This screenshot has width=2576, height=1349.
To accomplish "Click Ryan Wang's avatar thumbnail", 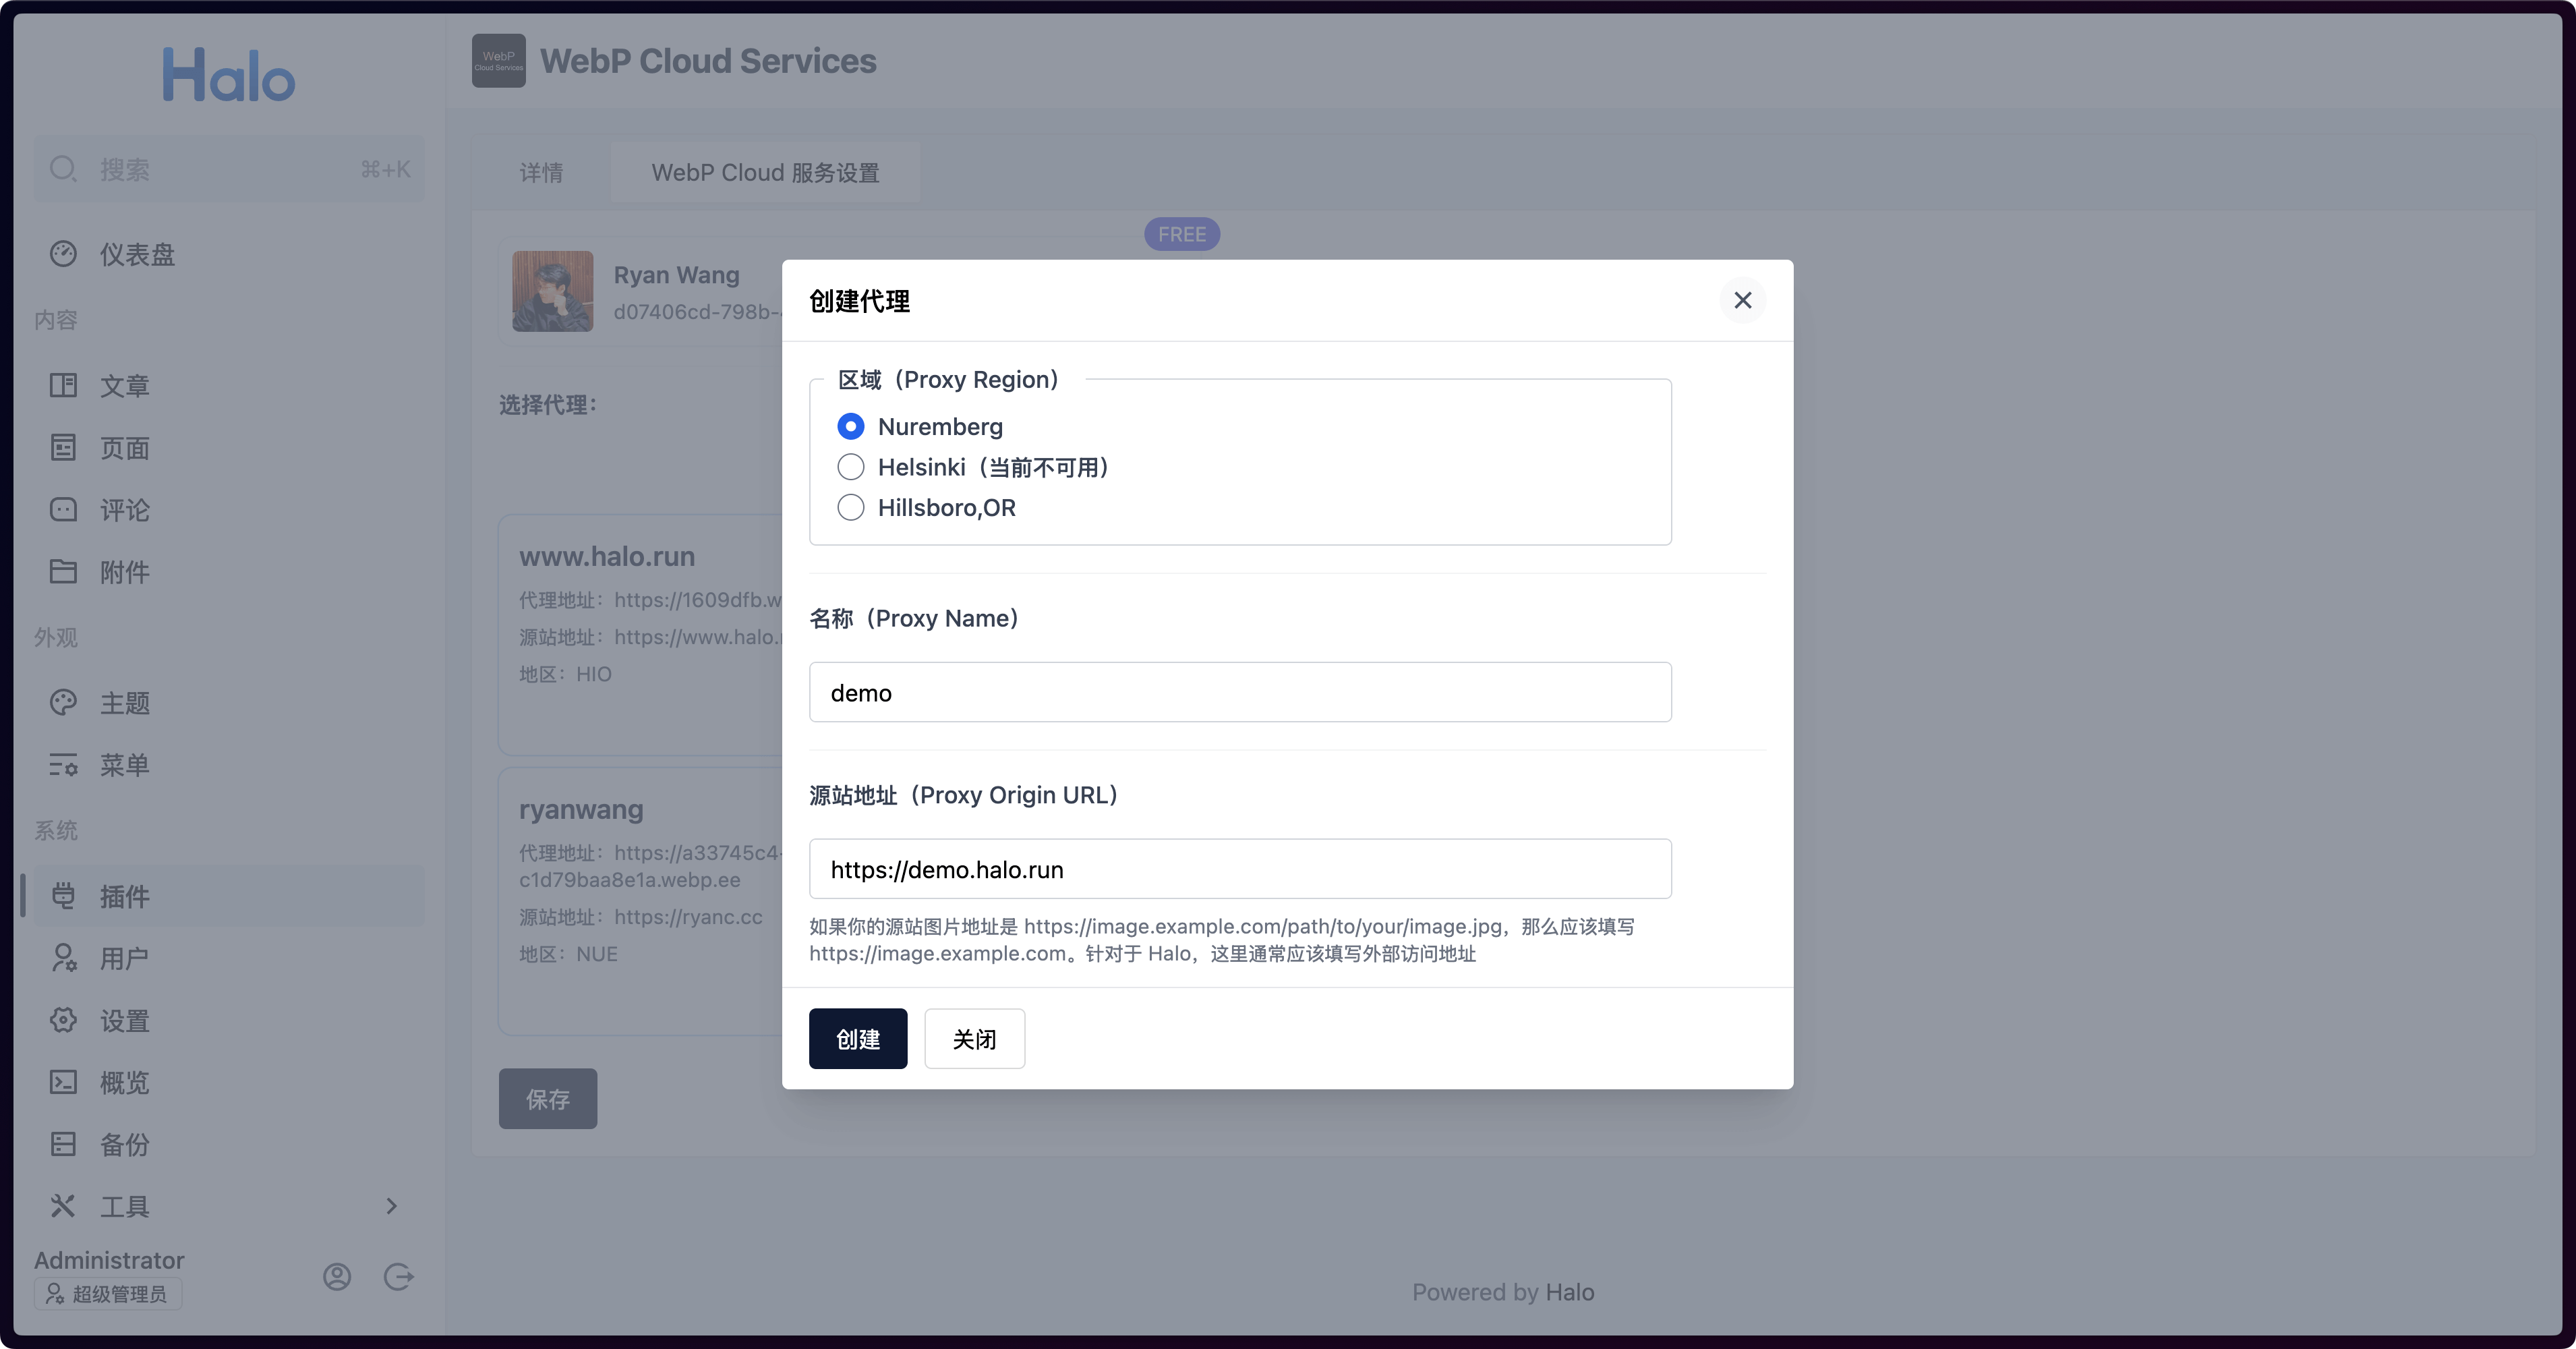I will [x=553, y=291].
